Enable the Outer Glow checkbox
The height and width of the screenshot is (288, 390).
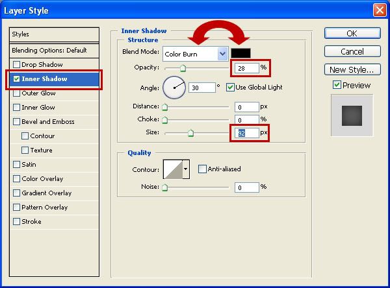pyautogui.click(x=16, y=93)
